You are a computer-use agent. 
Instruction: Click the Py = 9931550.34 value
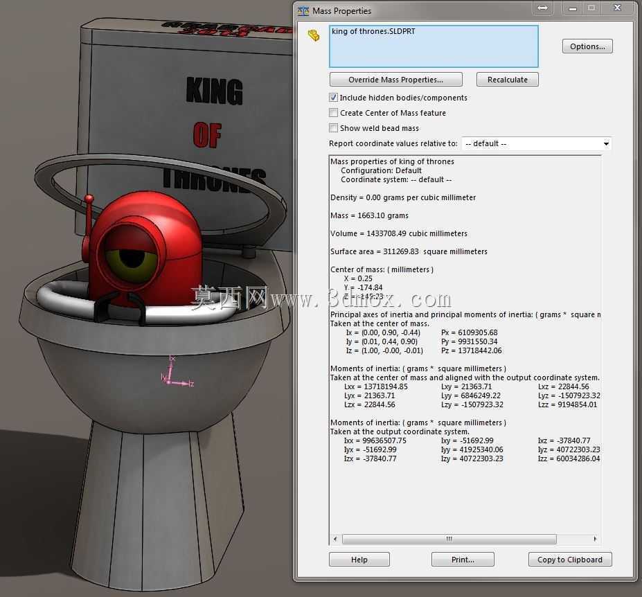pos(470,341)
